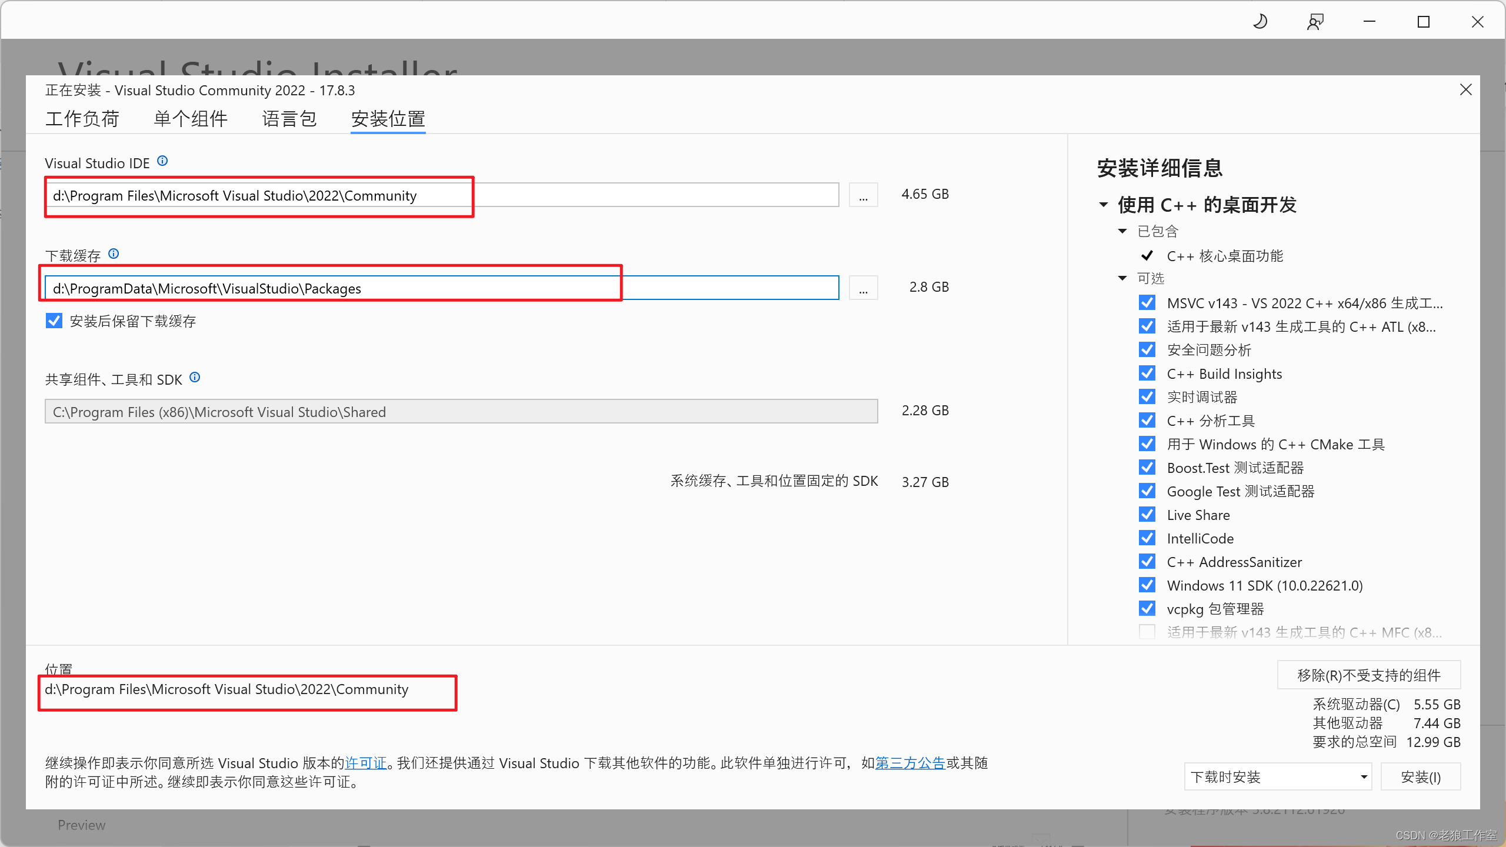The width and height of the screenshot is (1506, 847).
Task: Click info icon beside 下载缓存 label
Action: coord(114,254)
